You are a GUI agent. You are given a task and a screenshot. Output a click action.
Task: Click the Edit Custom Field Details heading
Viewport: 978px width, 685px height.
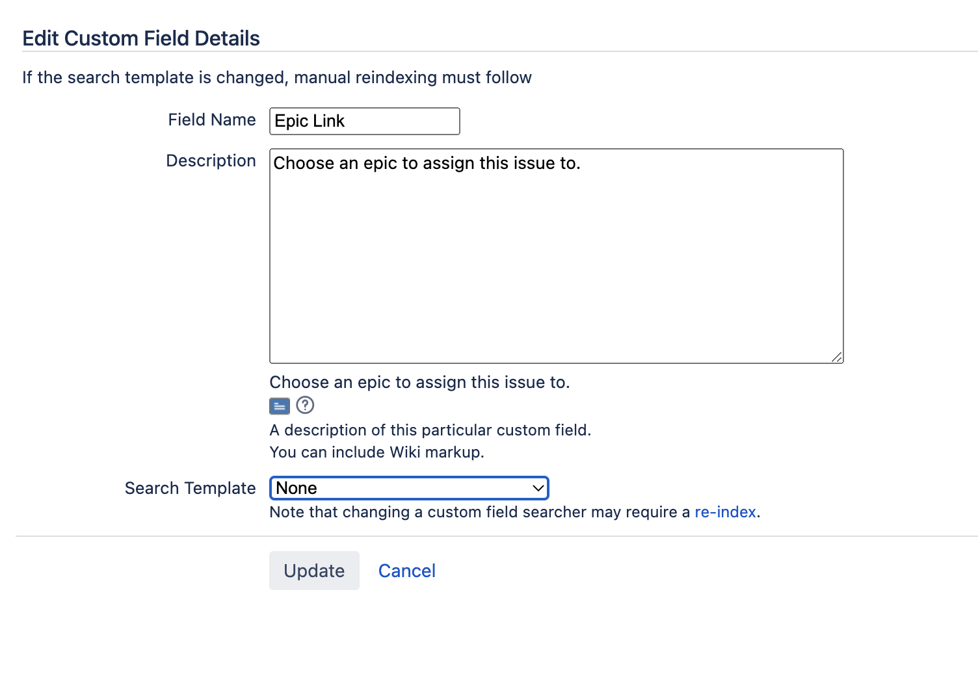click(x=141, y=38)
